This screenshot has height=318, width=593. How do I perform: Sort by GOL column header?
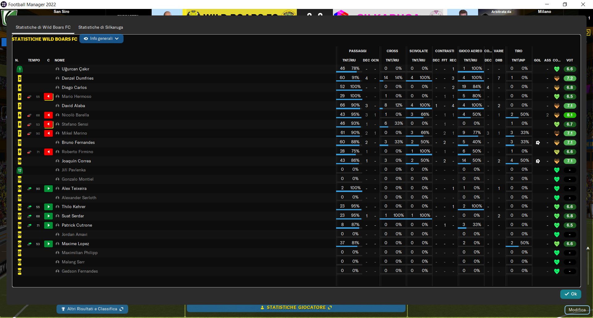pos(537,60)
